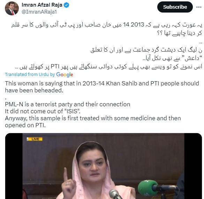Viewport: 204px width, 199px height.
Task: Select the first Urdu line mentioning 2013 14
Action: (107, 25)
